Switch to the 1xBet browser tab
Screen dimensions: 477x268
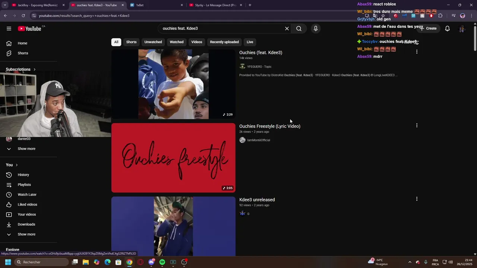pyautogui.click(x=157, y=5)
